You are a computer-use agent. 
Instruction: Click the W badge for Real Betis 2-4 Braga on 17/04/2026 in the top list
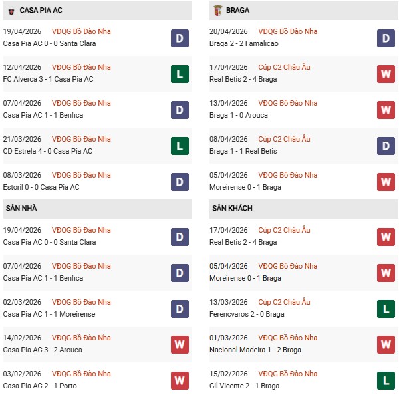pyautogui.click(x=386, y=74)
